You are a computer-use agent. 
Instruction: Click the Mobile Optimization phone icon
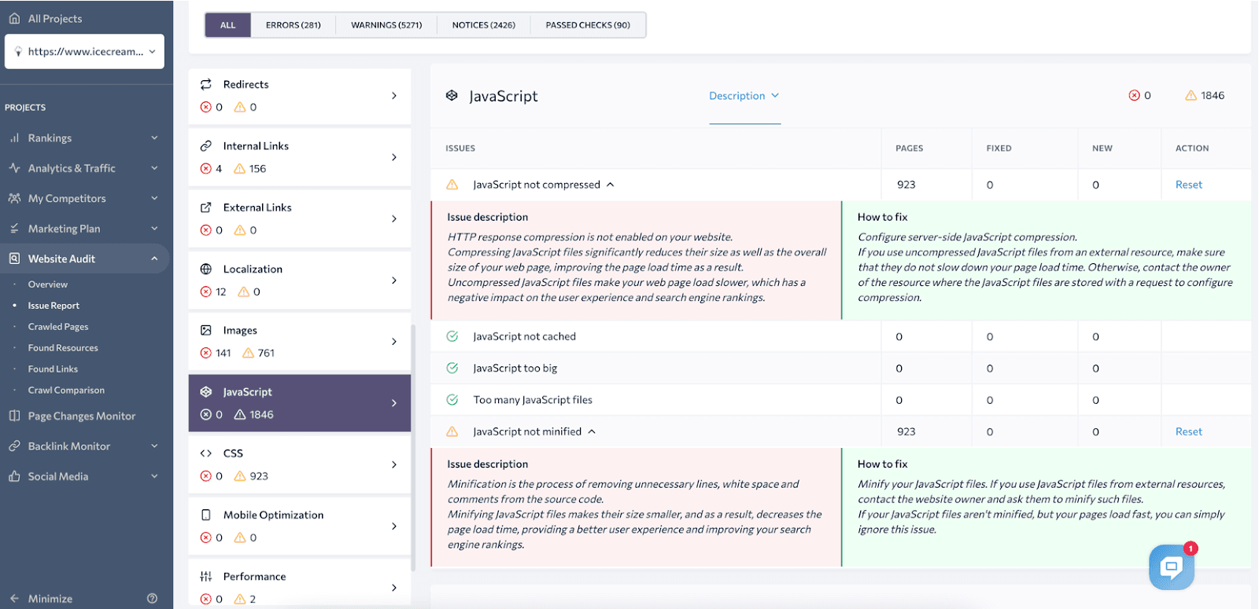[206, 515]
